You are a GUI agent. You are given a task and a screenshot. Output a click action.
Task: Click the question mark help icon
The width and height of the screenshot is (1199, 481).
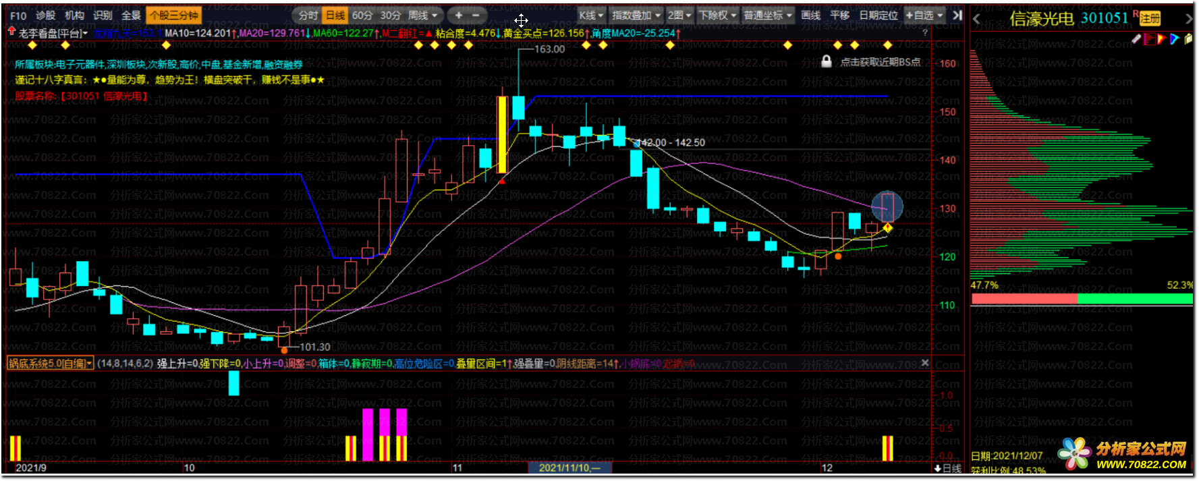[925, 32]
